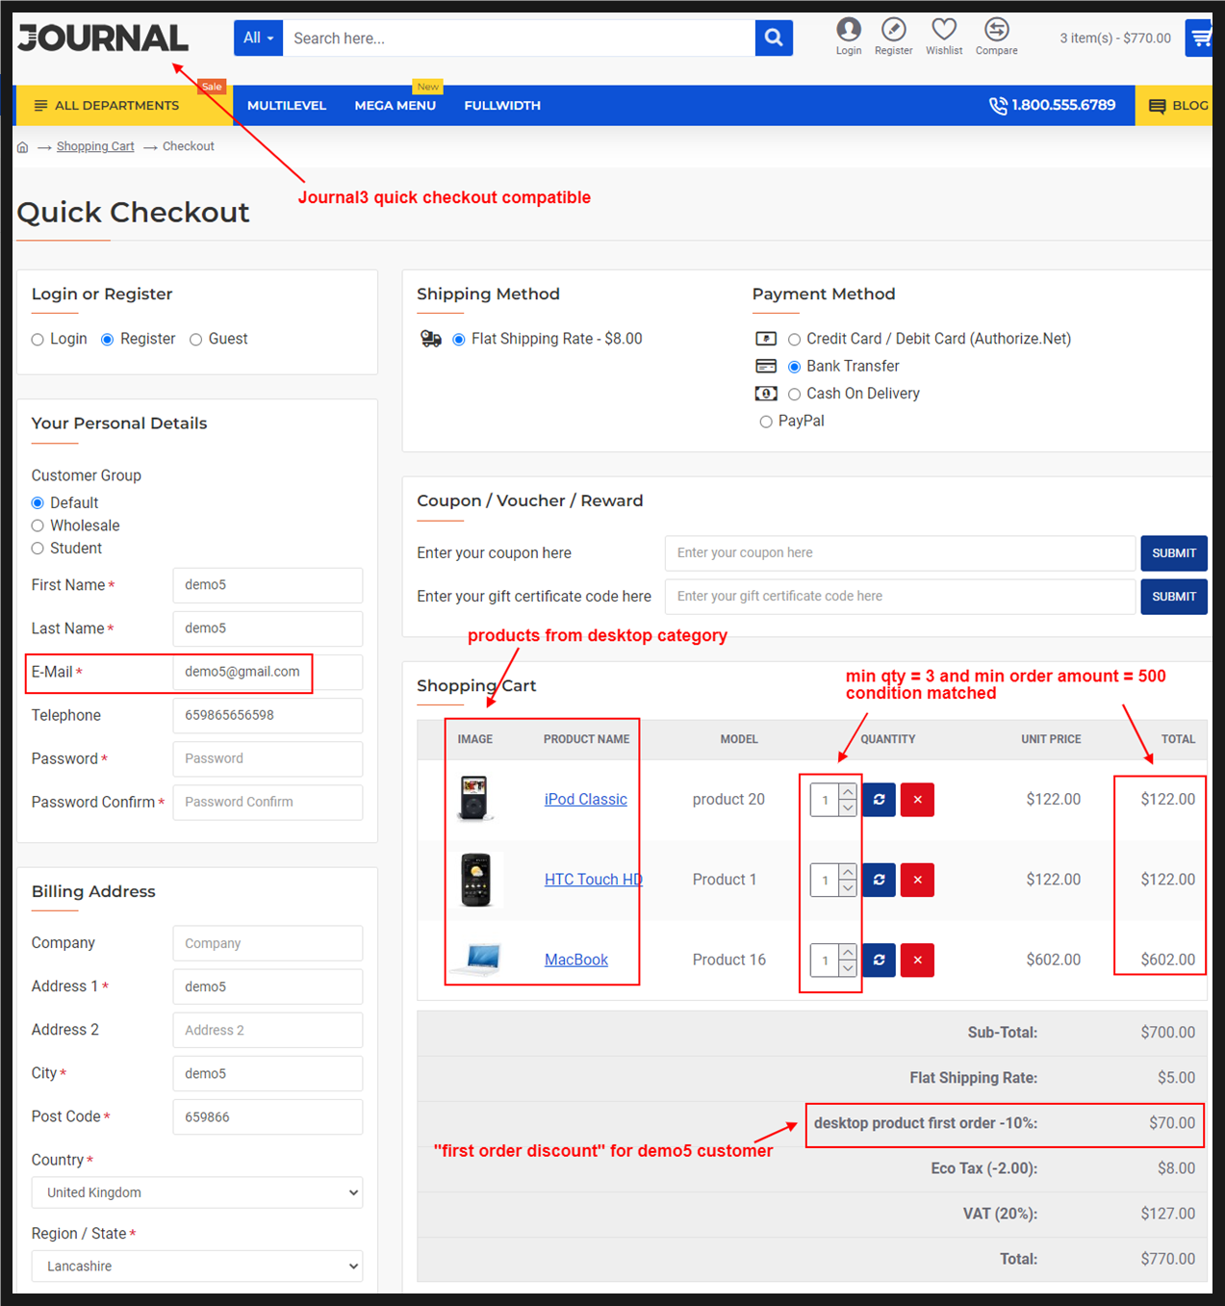The image size is (1225, 1306).
Task: Click the phone icon next to 1.800.555.6789
Action: point(998,105)
